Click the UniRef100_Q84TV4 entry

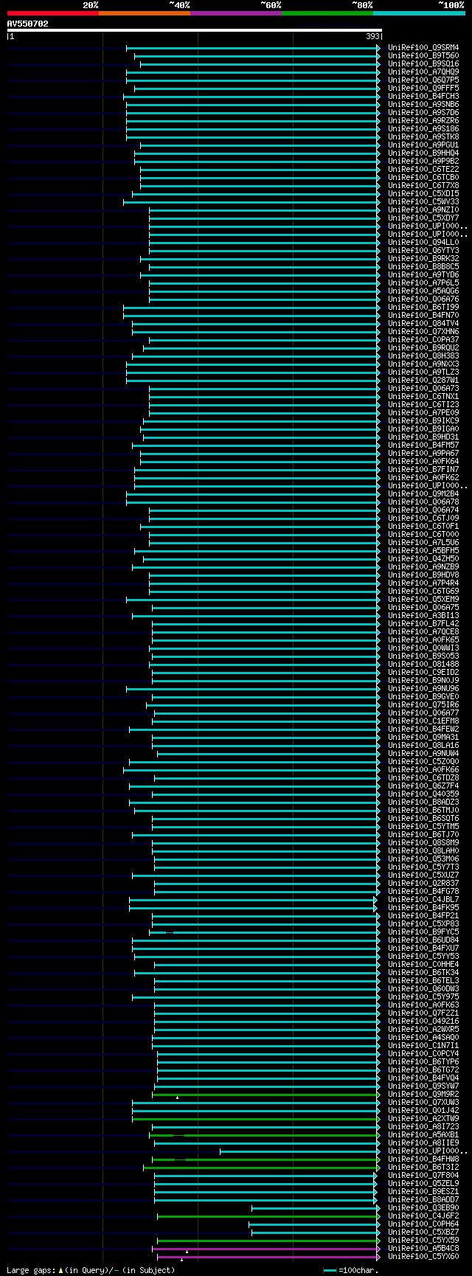pyautogui.click(x=423, y=324)
